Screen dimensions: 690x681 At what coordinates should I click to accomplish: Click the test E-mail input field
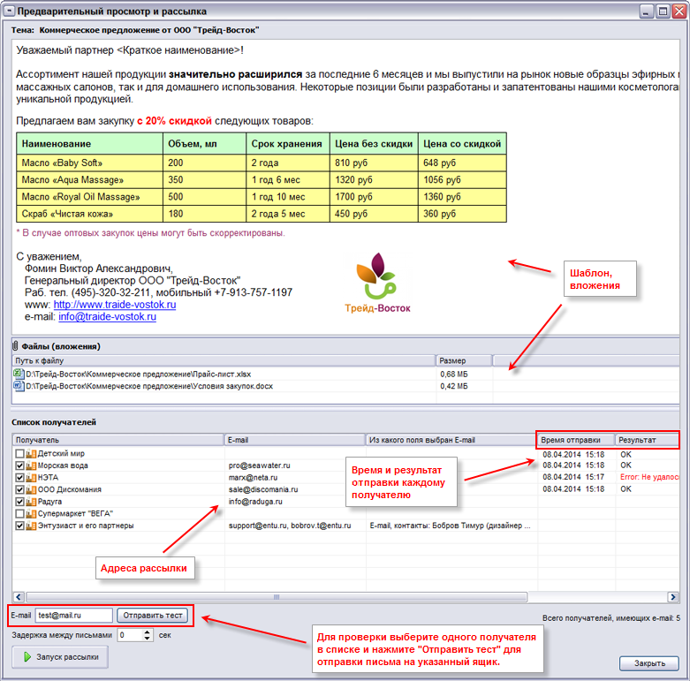tap(74, 615)
